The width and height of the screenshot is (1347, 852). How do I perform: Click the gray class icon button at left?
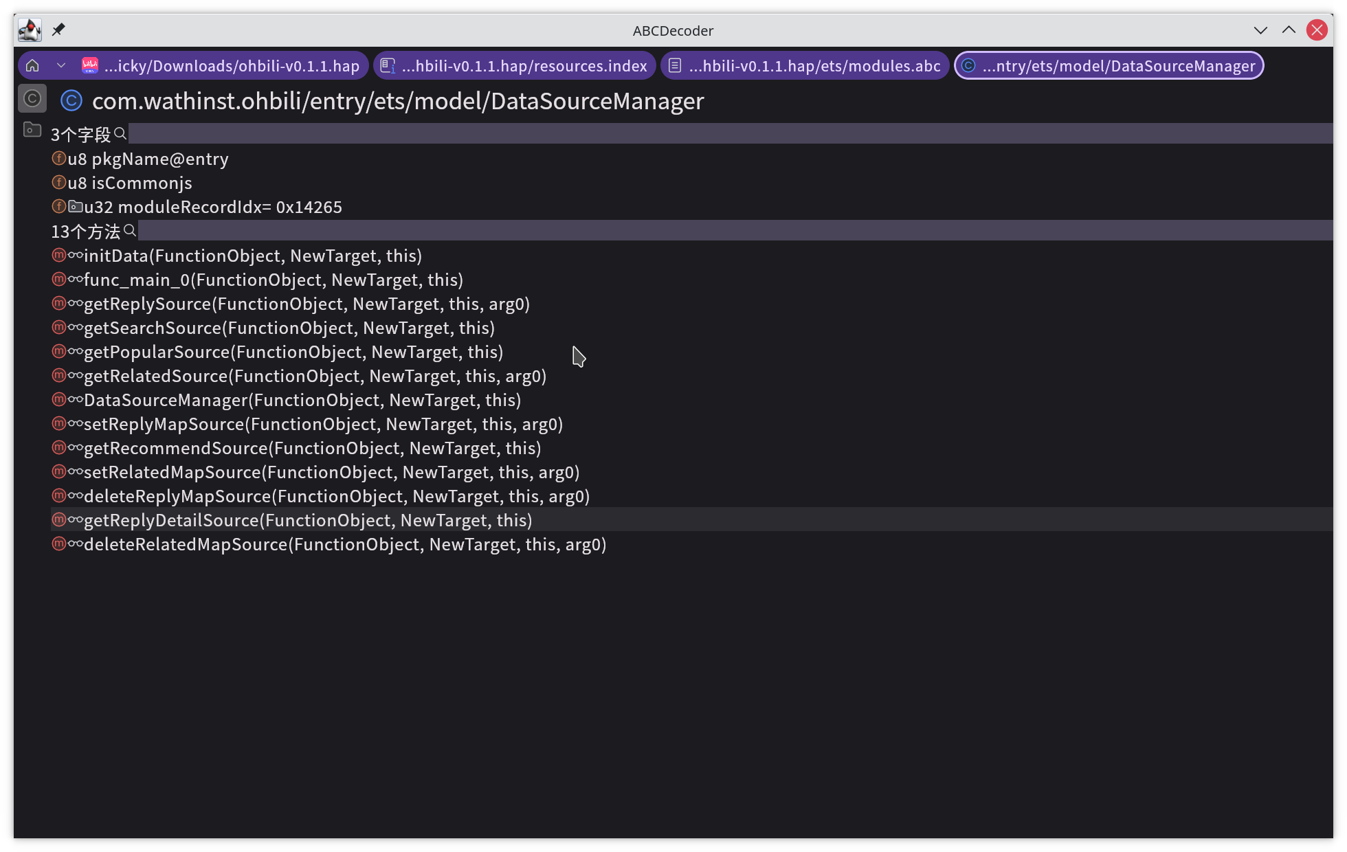coord(32,99)
